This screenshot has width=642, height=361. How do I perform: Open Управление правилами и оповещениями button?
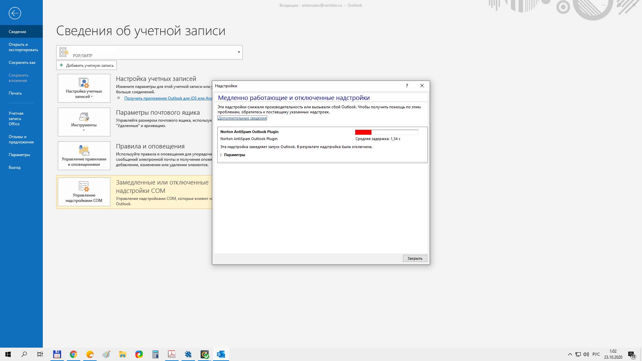coord(84,156)
